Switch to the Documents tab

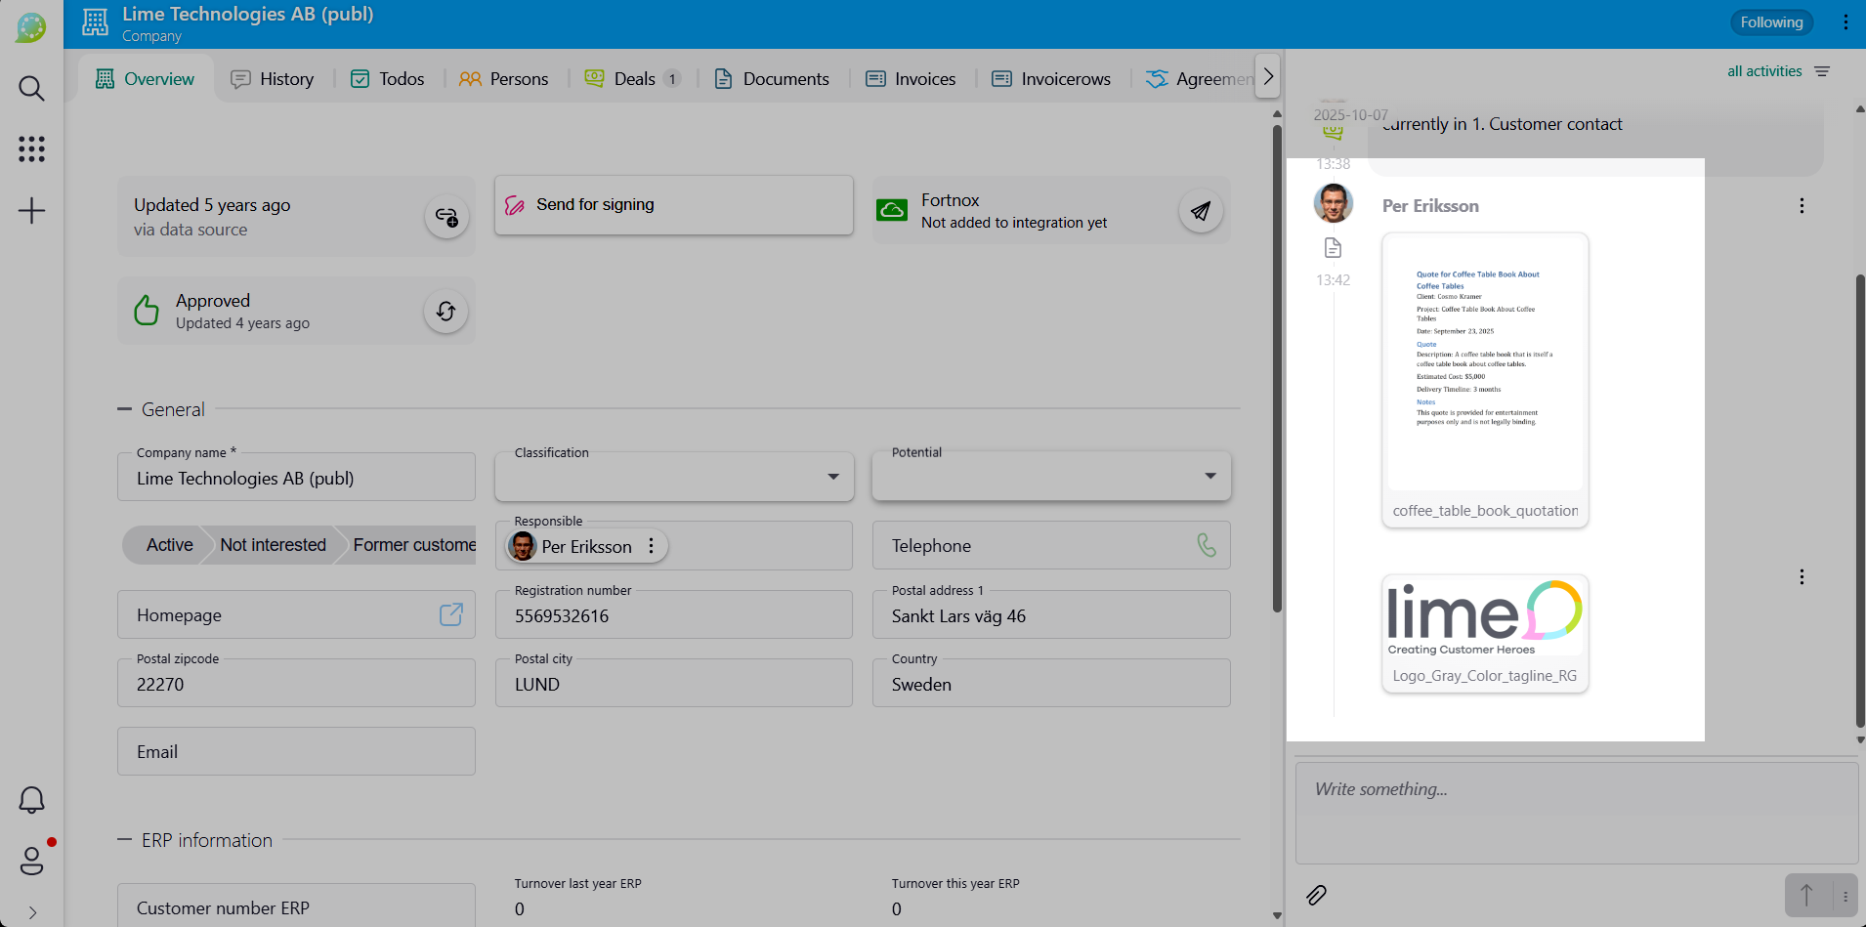(772, 79)
